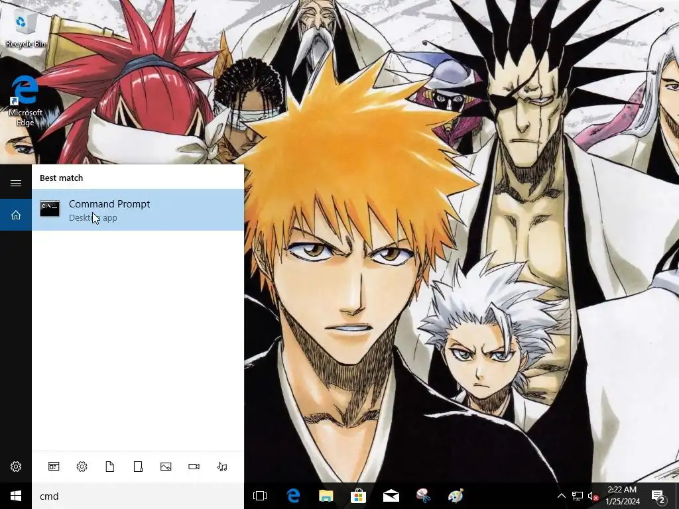Open the clock showing 2:22 AM

click(622, 496)
